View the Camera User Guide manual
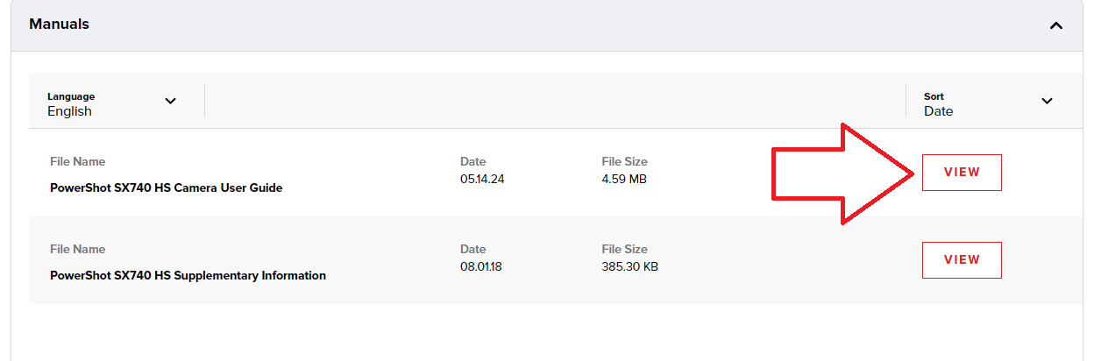Screen dimensions: 1094x361 [962, 172]
